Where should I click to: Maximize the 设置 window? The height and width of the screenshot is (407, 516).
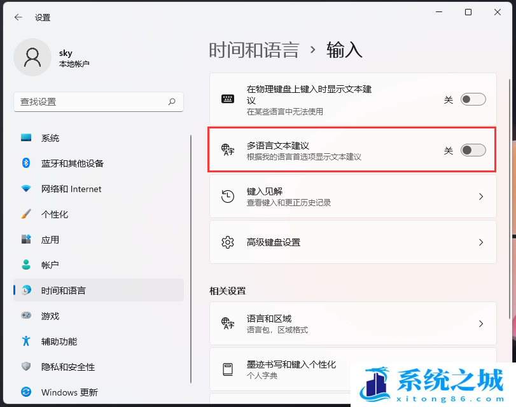pos(468,12)
